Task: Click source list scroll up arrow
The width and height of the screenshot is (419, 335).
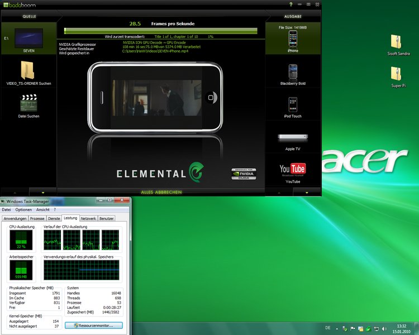Action: [x=15, y=192]
